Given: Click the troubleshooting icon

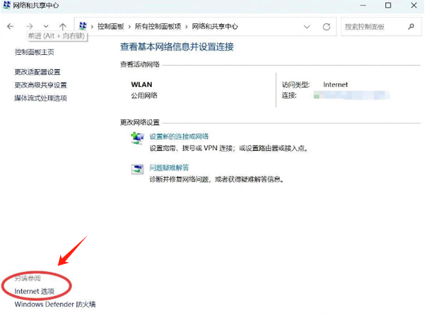Looking at the screenshot, I should [x=137, y=169].
